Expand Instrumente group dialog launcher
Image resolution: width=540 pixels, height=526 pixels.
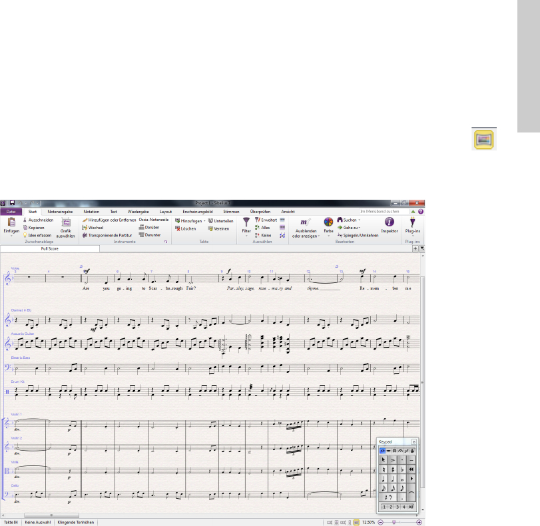166,242
